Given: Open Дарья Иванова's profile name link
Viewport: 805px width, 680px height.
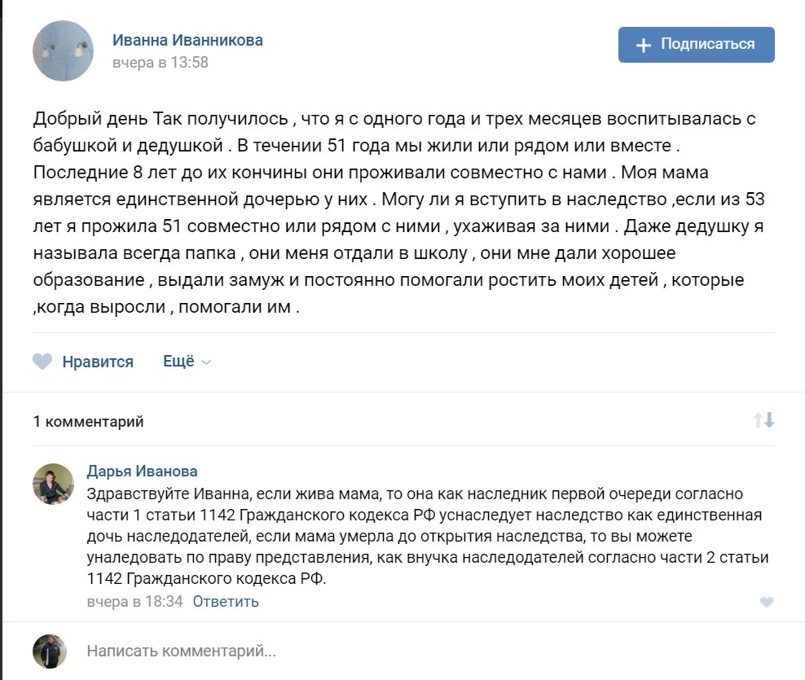Looking at the screenshot, I should click(143, 472).
